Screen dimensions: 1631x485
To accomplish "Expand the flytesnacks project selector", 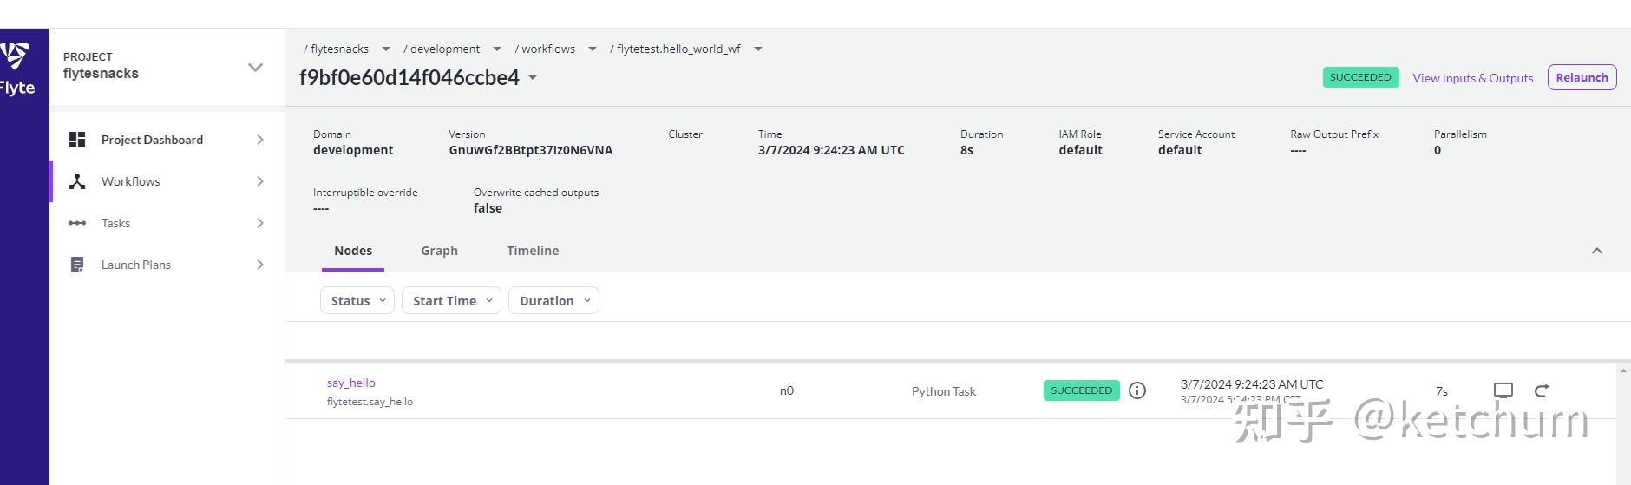I will [x=255, y=67].
